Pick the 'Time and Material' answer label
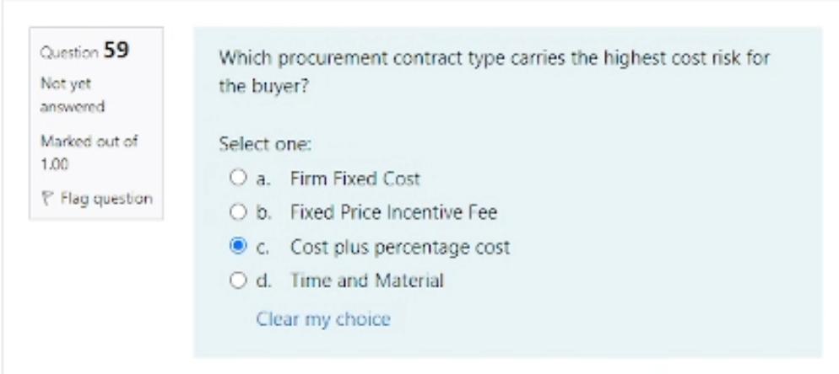Viewport: 839px width, 374px height. pyautogui.click(x=367, y=281)
